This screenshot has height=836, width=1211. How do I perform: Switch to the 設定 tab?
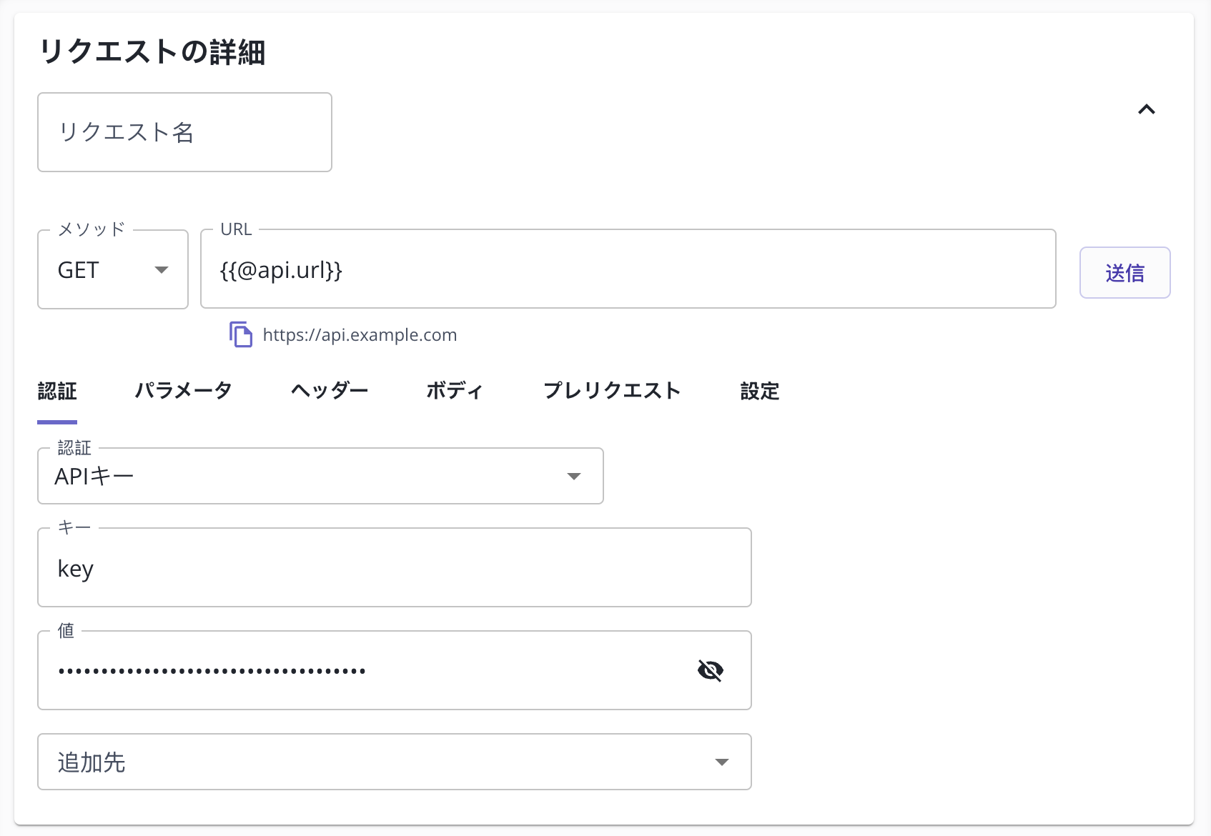click(760, 391)
